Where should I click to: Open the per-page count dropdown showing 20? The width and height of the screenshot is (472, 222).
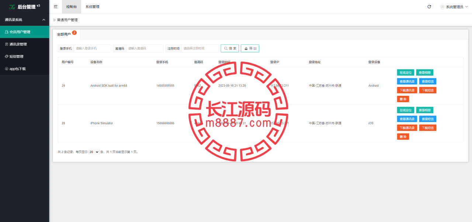tap(94, 152)
